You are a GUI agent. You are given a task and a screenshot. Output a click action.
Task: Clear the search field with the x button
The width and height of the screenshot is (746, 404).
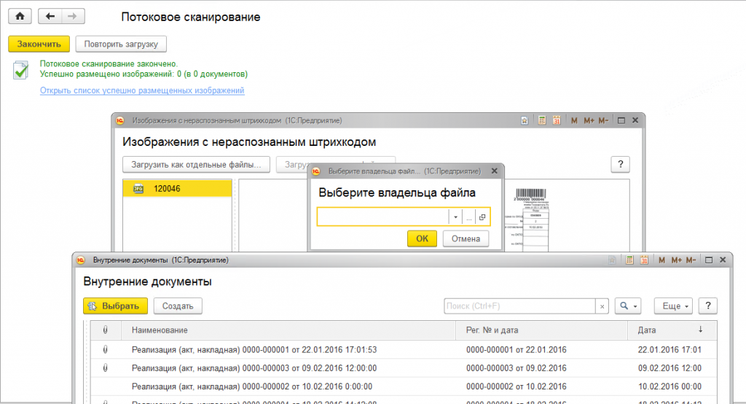point(602,306)
